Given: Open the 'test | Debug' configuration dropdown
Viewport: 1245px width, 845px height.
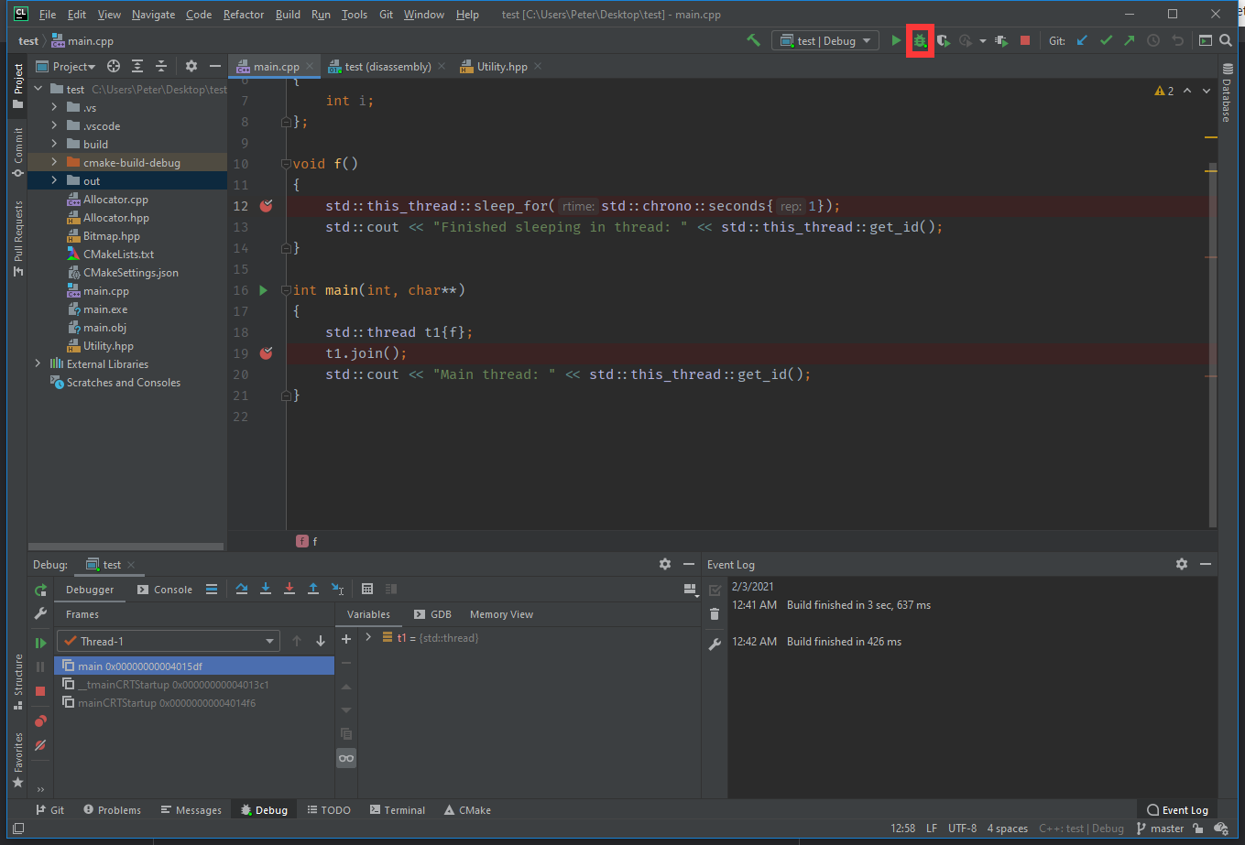Looking at the screenshot, I should [825, 40].
